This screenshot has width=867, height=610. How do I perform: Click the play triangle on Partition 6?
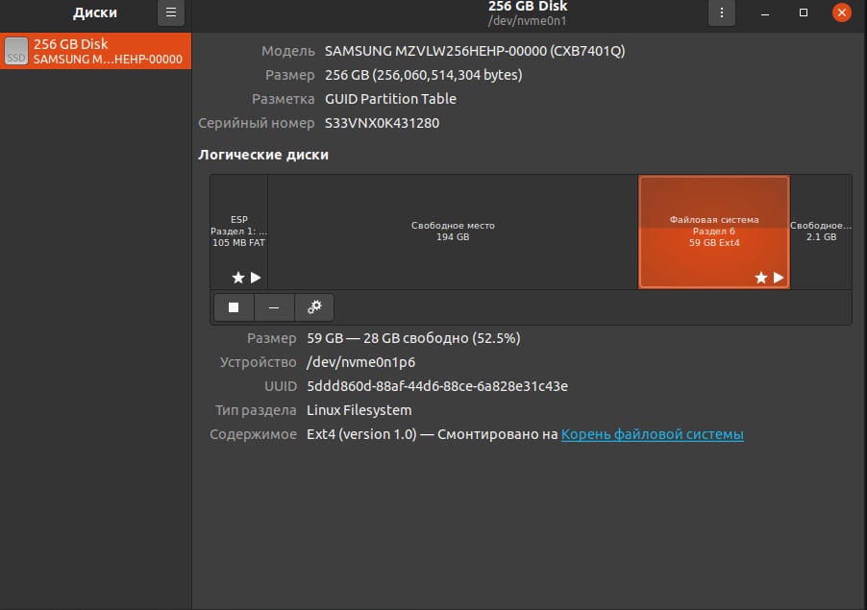pyautogui.click(x=779, y=278)
